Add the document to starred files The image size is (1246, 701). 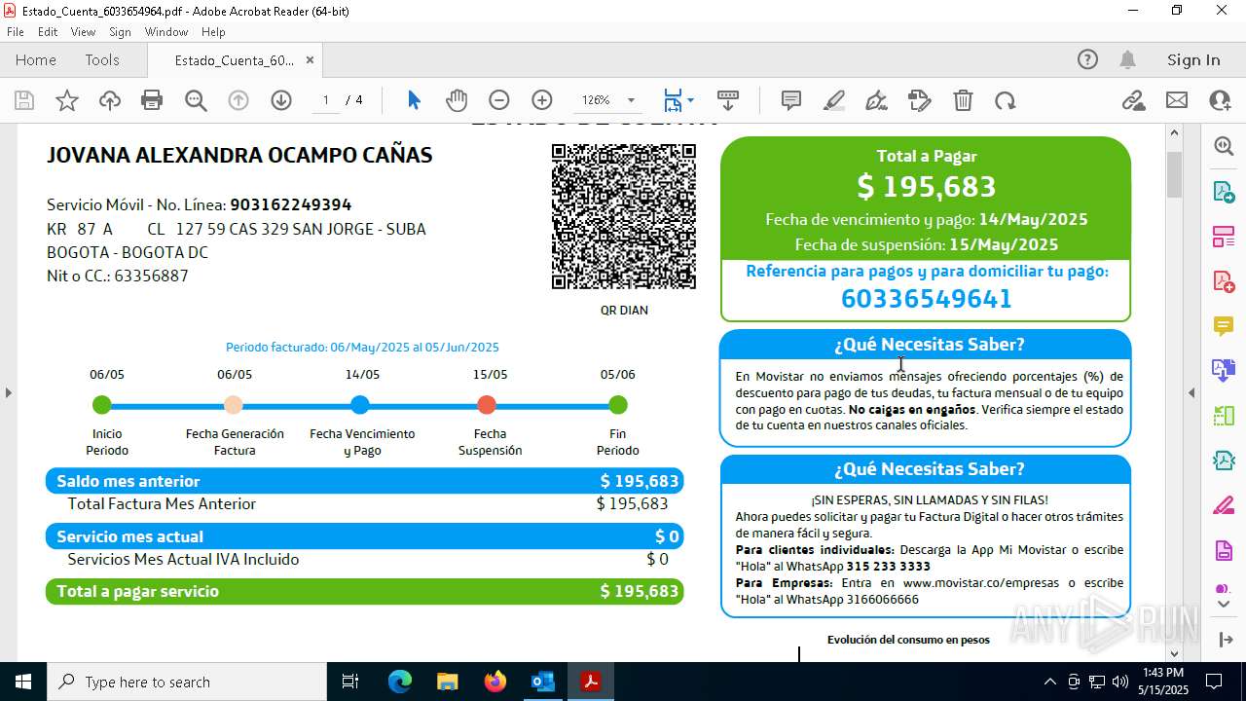(x=67, y=100)
